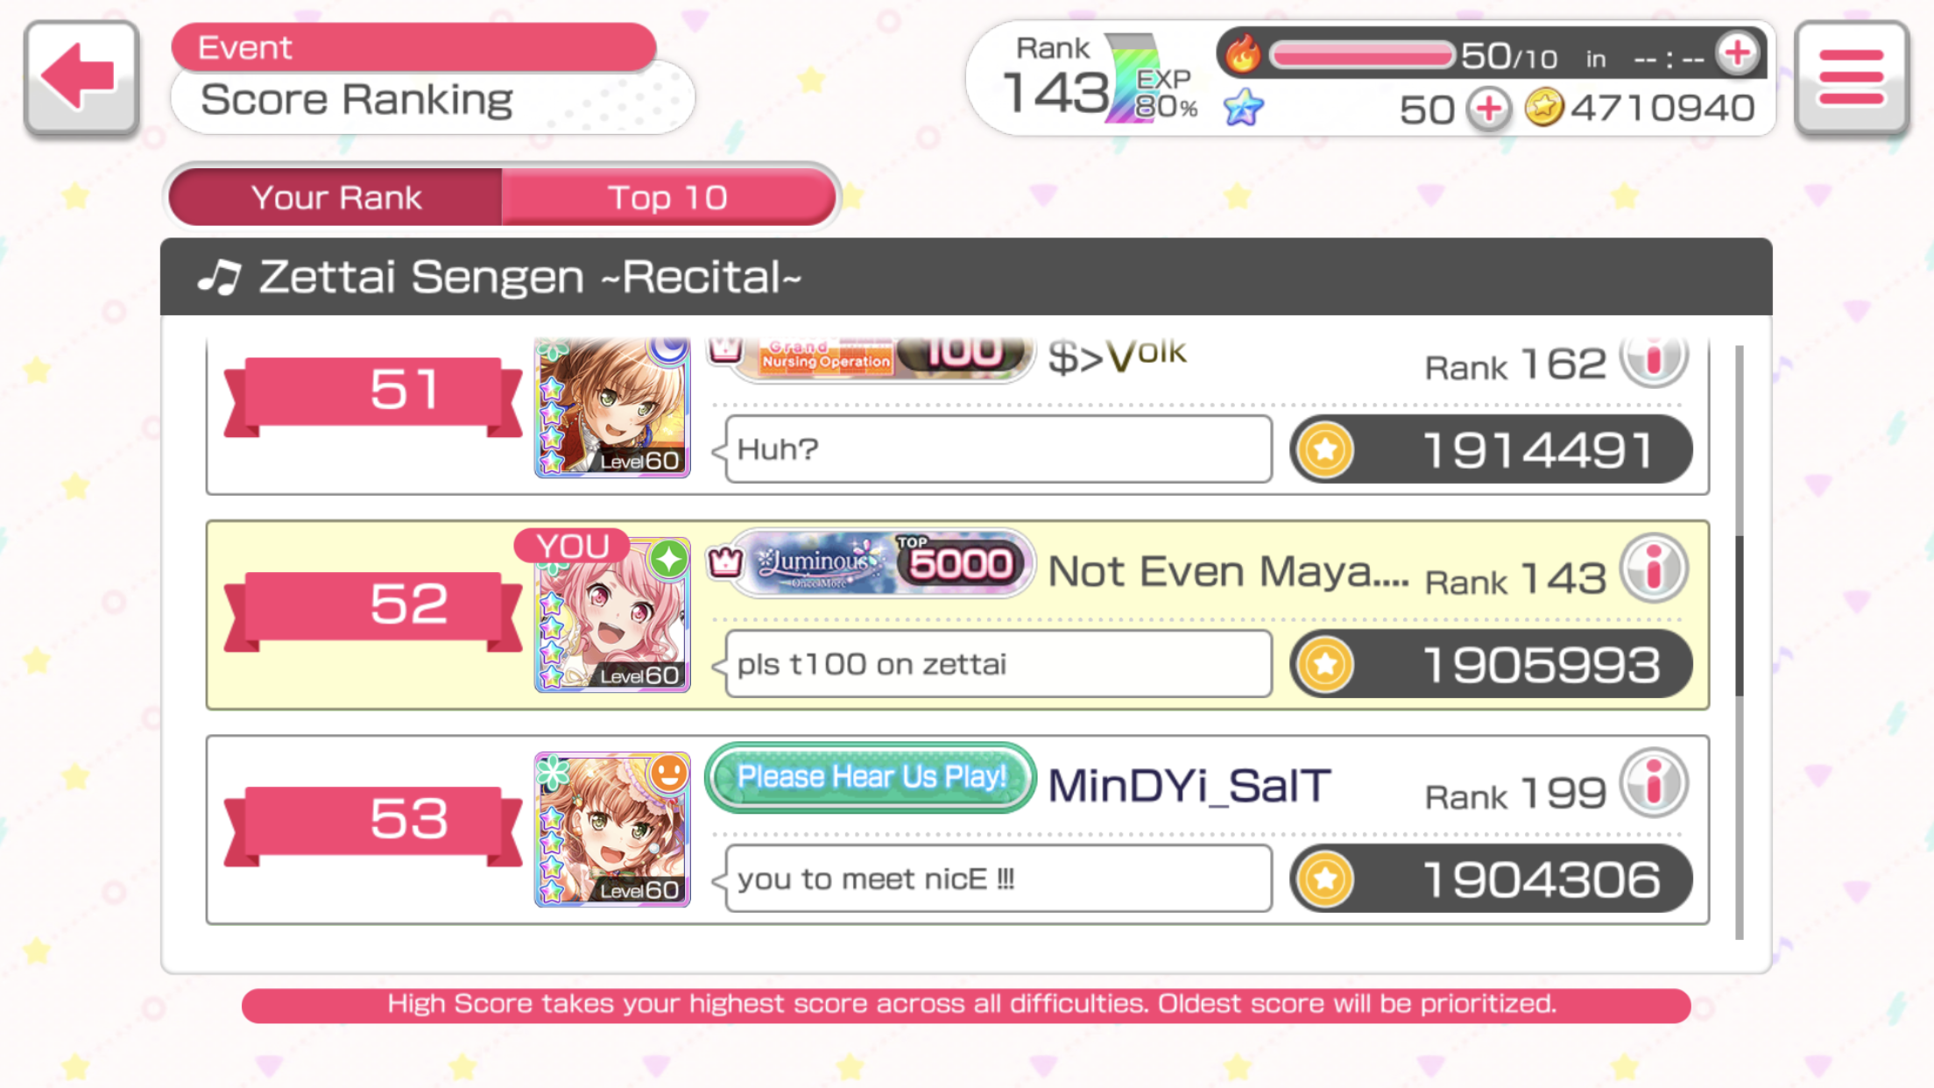Tap the red back arrow button
1934x1088 pixels.
click(81, 78)
